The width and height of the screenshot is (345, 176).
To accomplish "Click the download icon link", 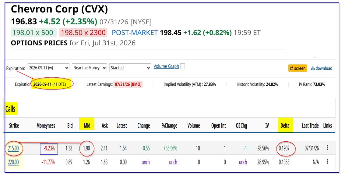I will tap(322, 68).
